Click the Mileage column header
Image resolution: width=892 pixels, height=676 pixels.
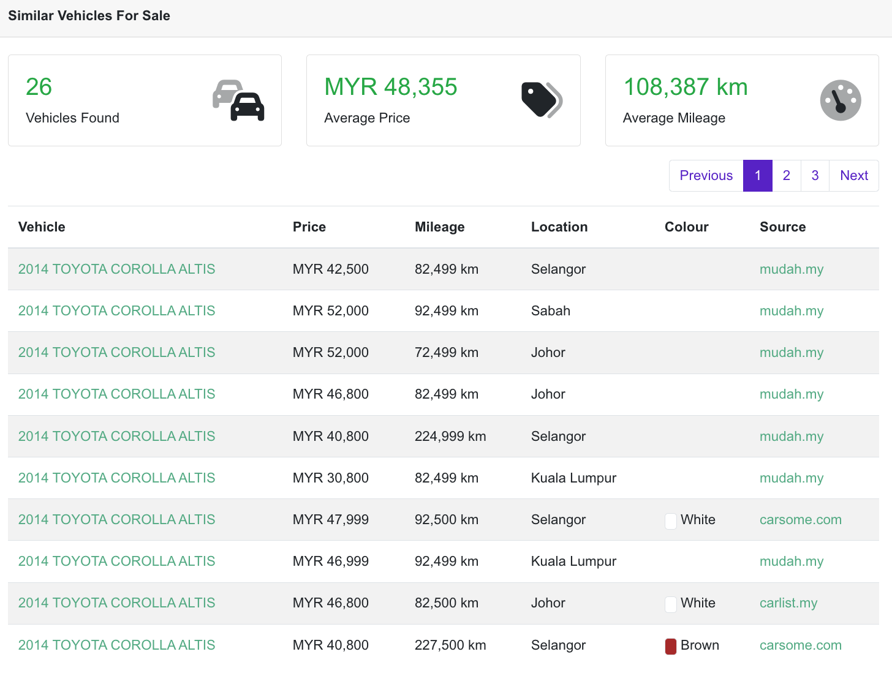tap(439, 227)
